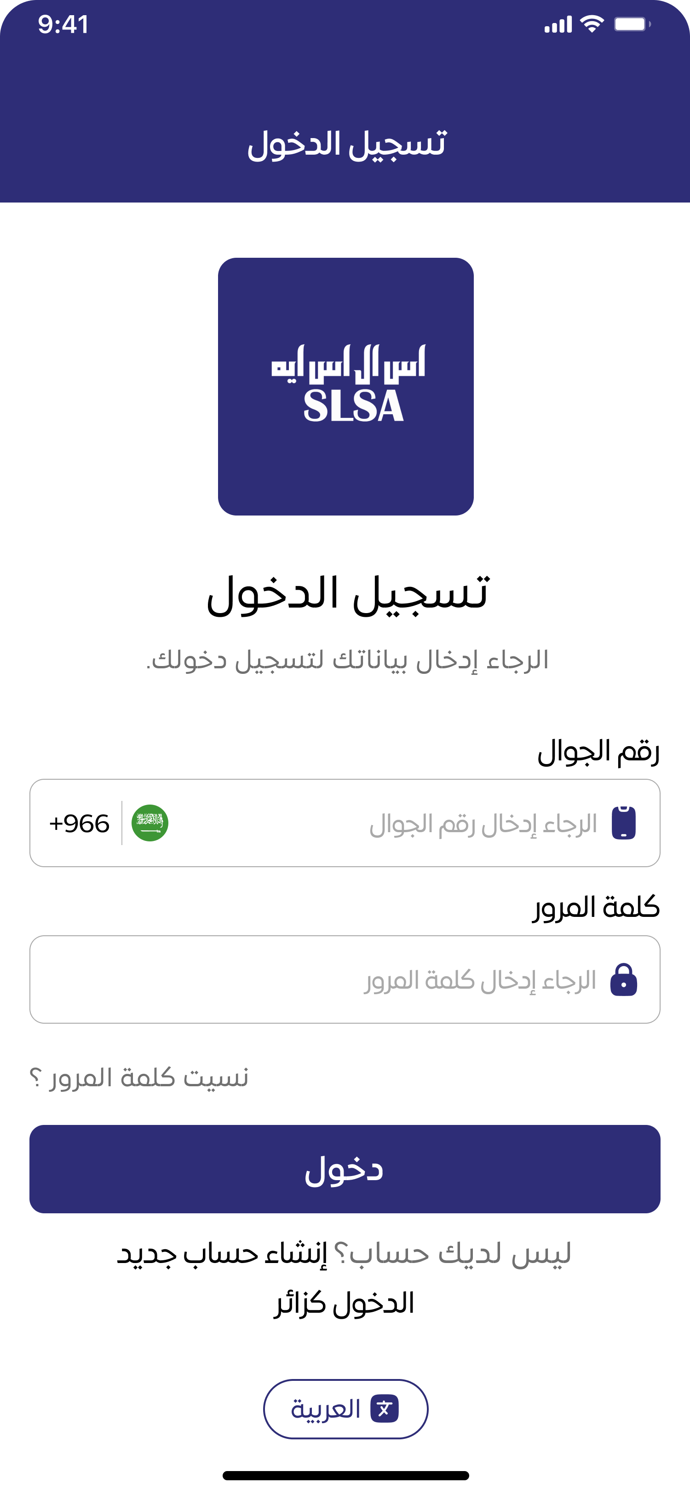Open the +966 country code selector
Viewport: 690px width, 1495px height.
coord(80,823)
